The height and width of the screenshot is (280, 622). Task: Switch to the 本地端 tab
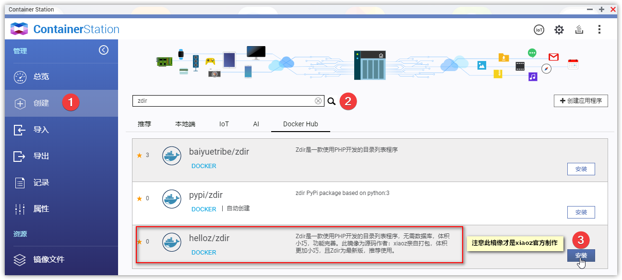click(x=185, y=124)
